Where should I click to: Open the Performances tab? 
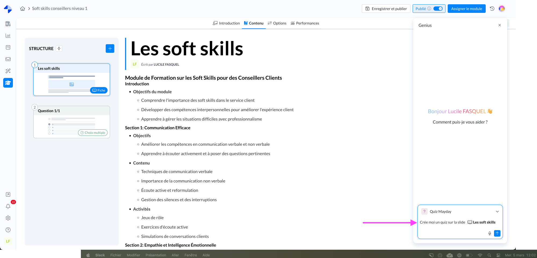click(305, 23)
